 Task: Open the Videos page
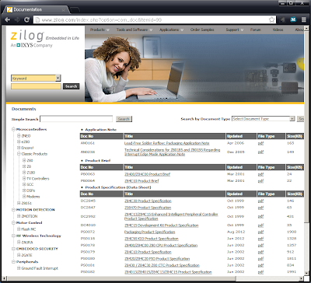click(x=278, y=30)
